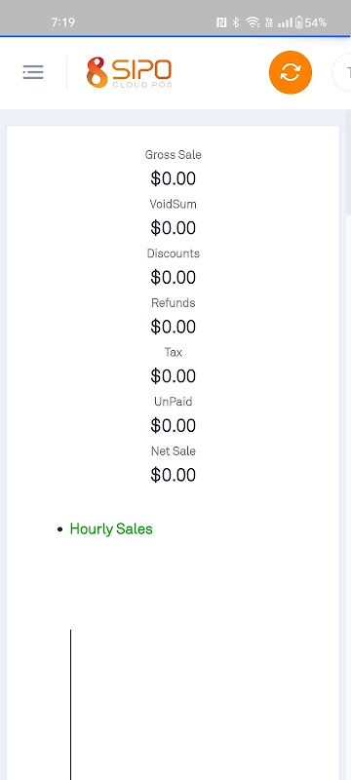This screenshot has height=780, width=351.
Task: Tap the partially visible round button beside refresh
Action: (341, 72)
